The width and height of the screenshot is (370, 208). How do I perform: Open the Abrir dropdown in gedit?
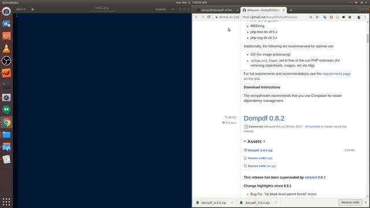21,9
